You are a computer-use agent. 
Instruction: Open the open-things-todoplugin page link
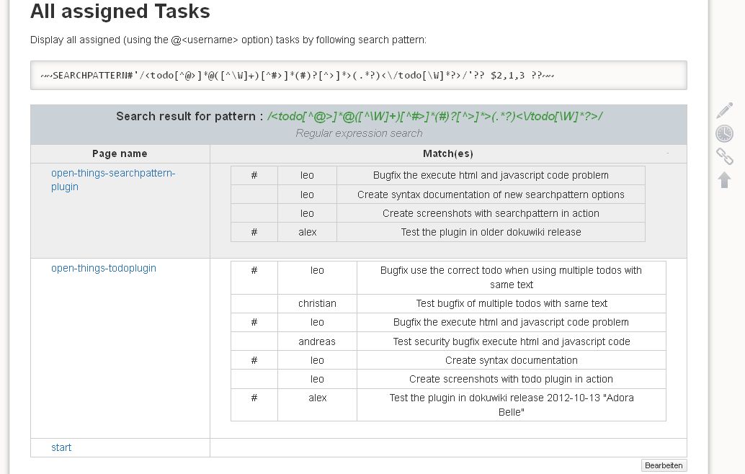pos(104,268)
